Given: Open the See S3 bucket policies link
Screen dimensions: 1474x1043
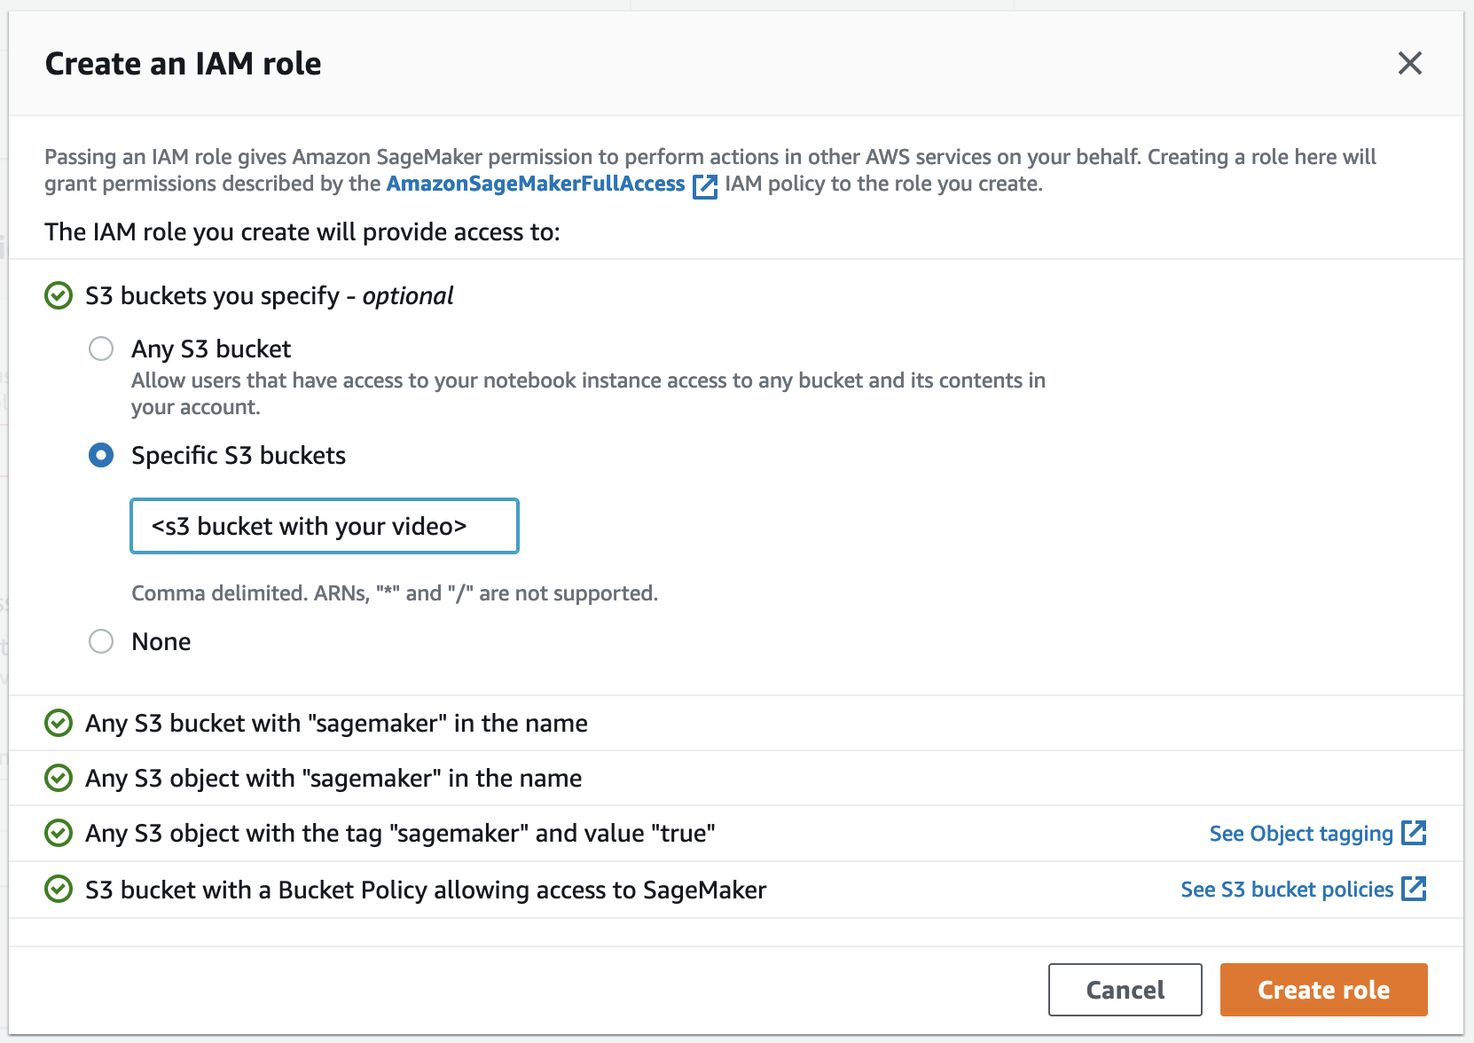Looking at the screenshot, I should click(x=1286, y=890).
